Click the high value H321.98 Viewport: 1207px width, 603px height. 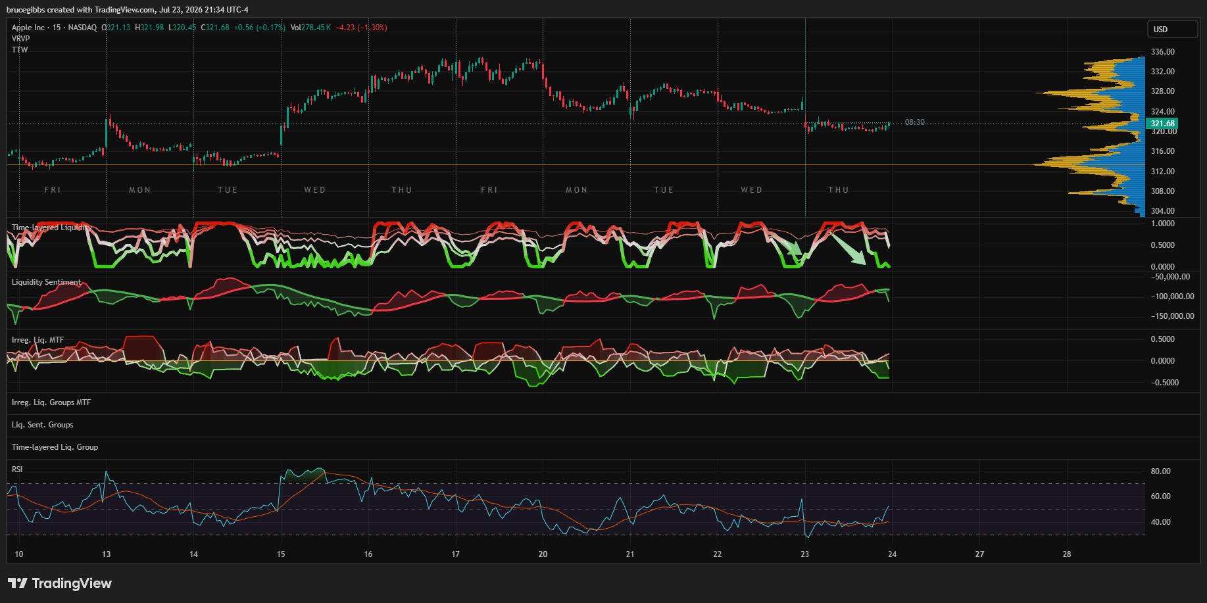149,28
